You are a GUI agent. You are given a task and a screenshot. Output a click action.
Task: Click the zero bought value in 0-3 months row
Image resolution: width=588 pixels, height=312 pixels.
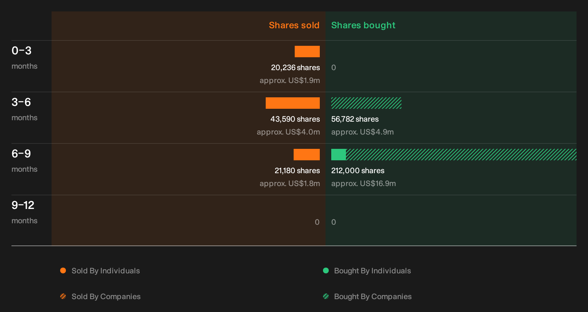coord(334,68)
